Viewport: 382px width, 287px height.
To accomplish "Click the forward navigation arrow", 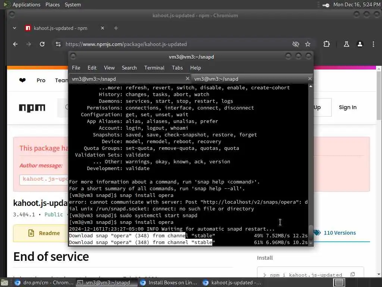I will [28, 44].
